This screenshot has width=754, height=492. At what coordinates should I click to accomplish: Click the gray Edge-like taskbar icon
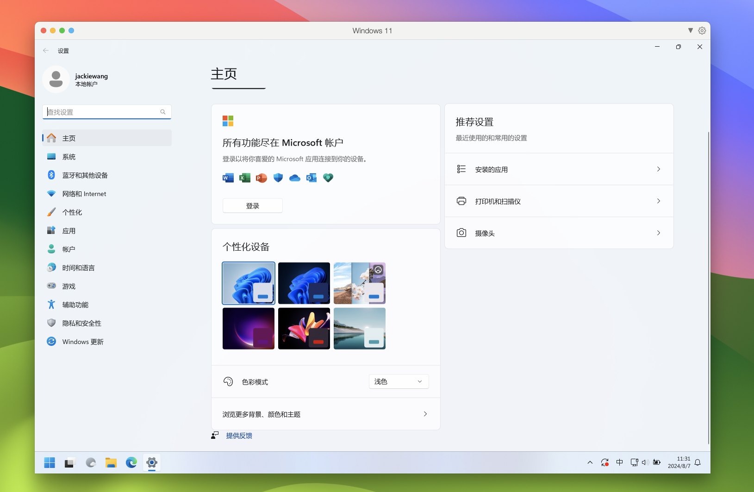coord(91,462)
